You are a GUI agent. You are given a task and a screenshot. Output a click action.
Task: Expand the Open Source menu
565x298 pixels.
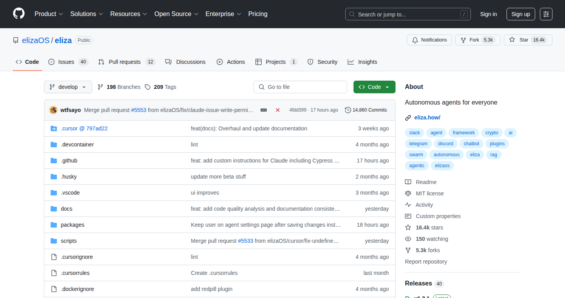[x=177, y=14]
